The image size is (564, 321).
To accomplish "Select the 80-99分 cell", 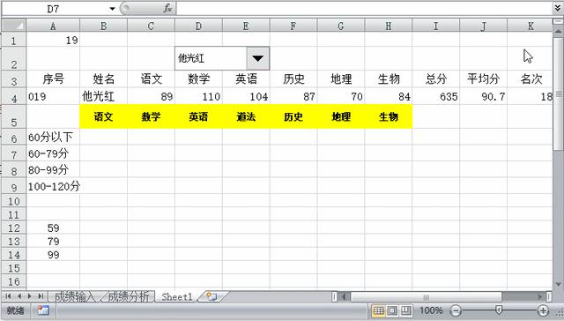I will tap(53, 170).
